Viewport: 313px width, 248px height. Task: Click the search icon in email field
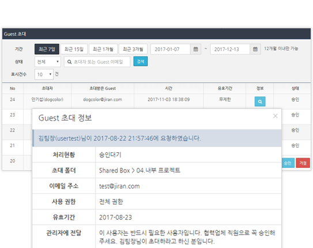pos(69,62)
